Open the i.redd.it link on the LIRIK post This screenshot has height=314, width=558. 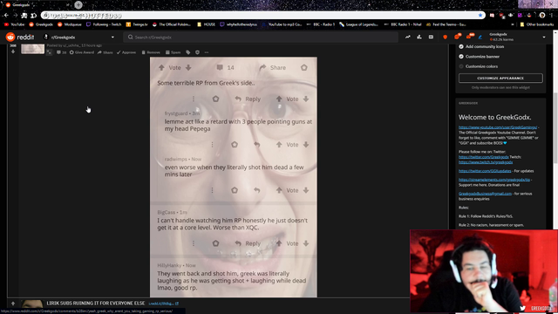(x=163, y=304)
